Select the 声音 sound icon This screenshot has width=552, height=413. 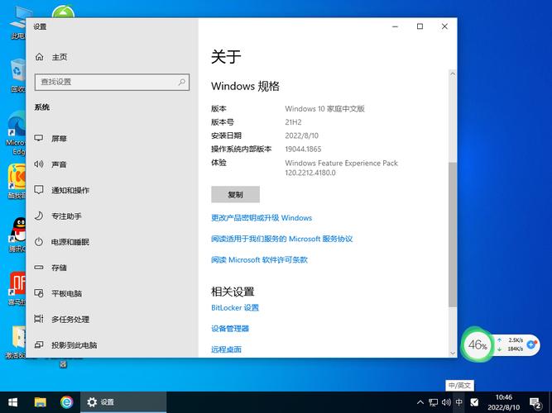point(39,164)
